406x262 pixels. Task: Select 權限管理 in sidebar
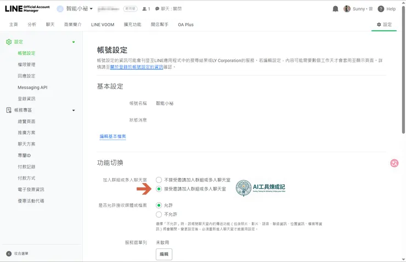[x=26, y=64]
